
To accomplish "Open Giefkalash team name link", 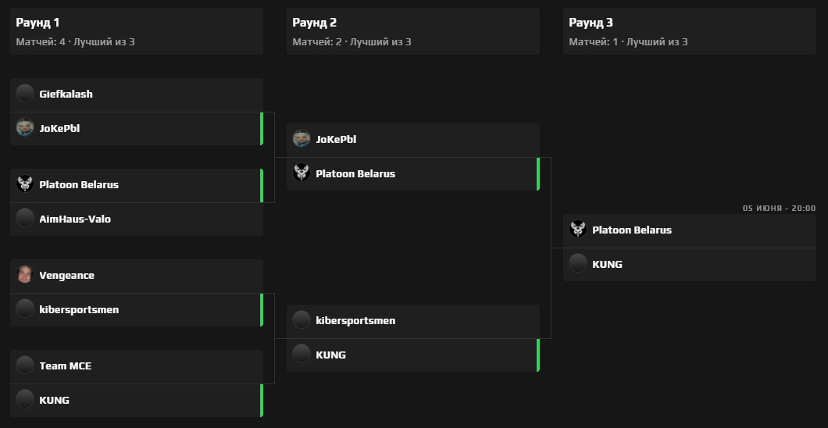I will coord(66,94).
